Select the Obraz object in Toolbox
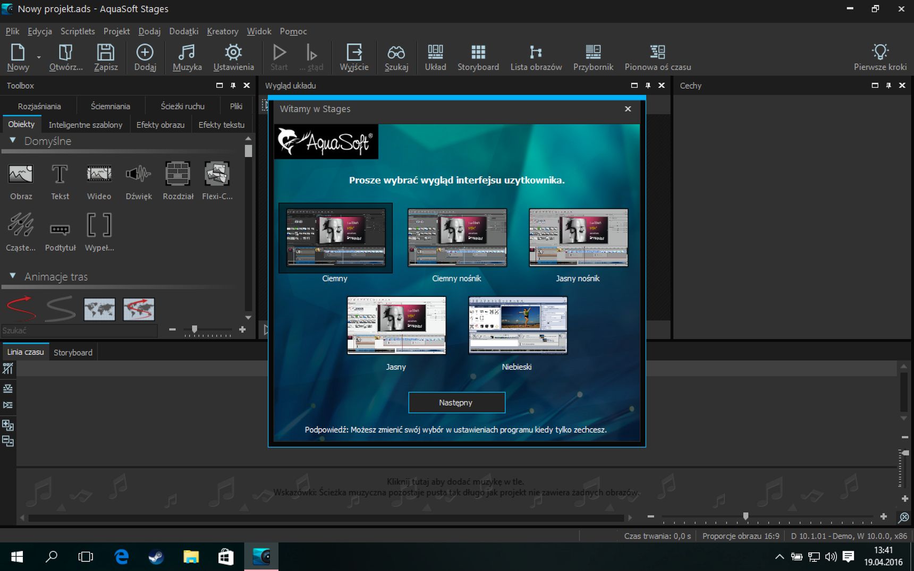 [x=21, y=181]
